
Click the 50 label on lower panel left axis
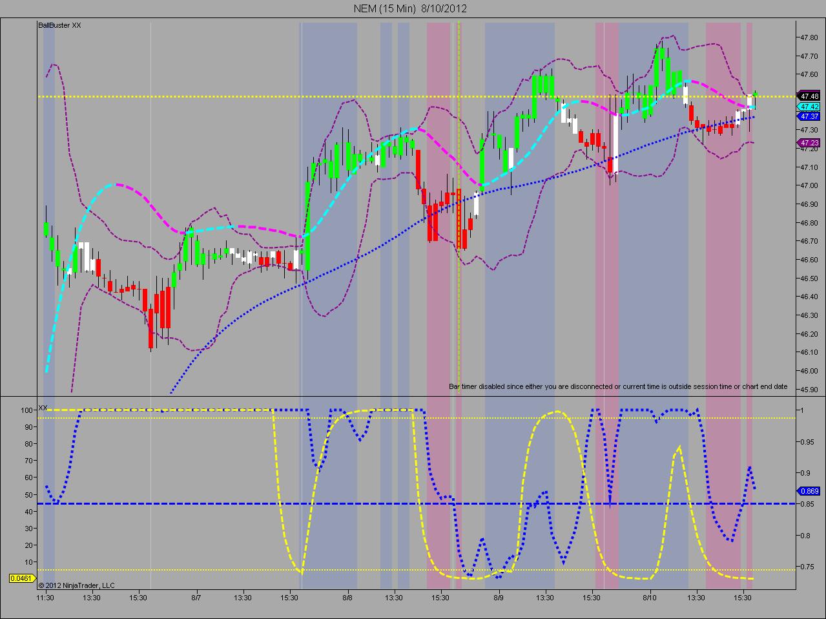pos(28,495)
